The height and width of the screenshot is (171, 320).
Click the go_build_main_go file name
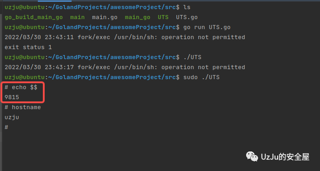tap(34, 17)
